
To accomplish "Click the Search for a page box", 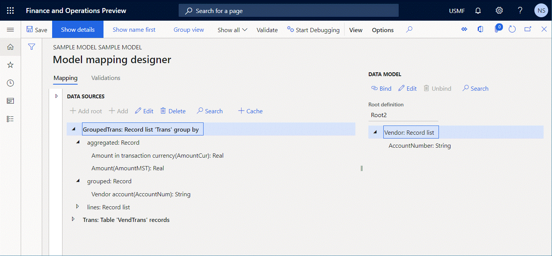I will point(289,11).
